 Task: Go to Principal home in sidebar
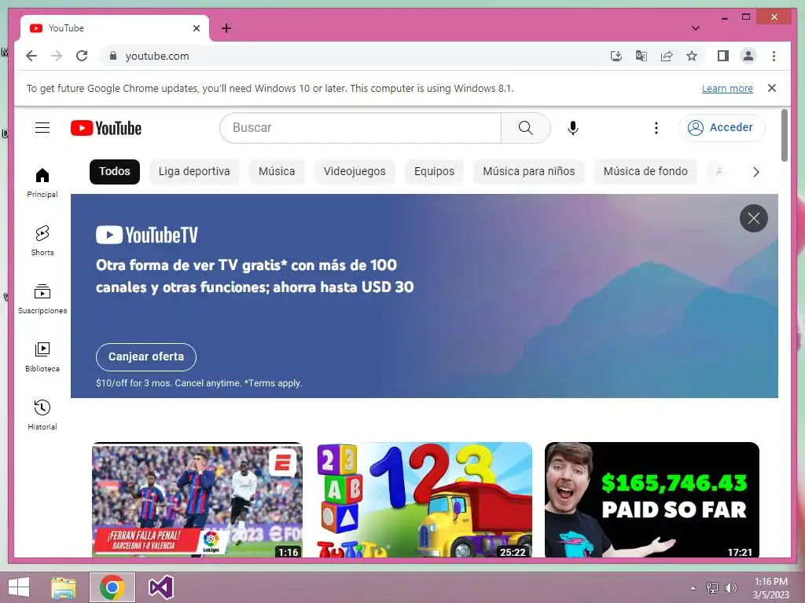click(x=42, y=182)
